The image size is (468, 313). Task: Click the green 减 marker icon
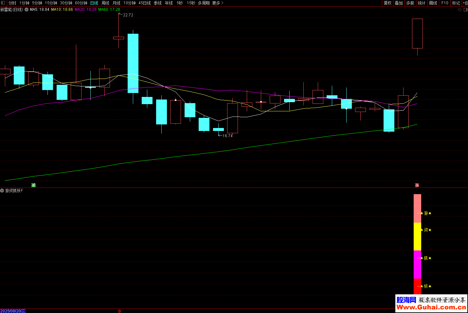coord(33,185)
